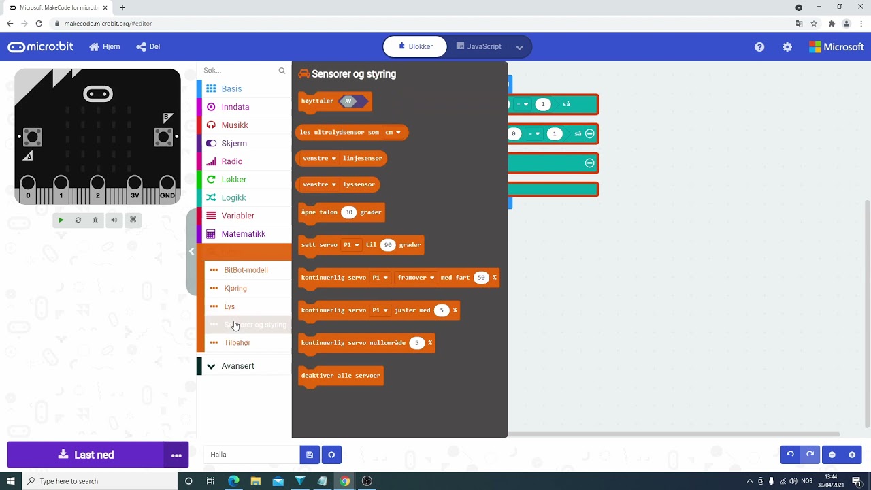Edit the 50 speed value
The image size is (871, 490).
click(x=481, y=278)
